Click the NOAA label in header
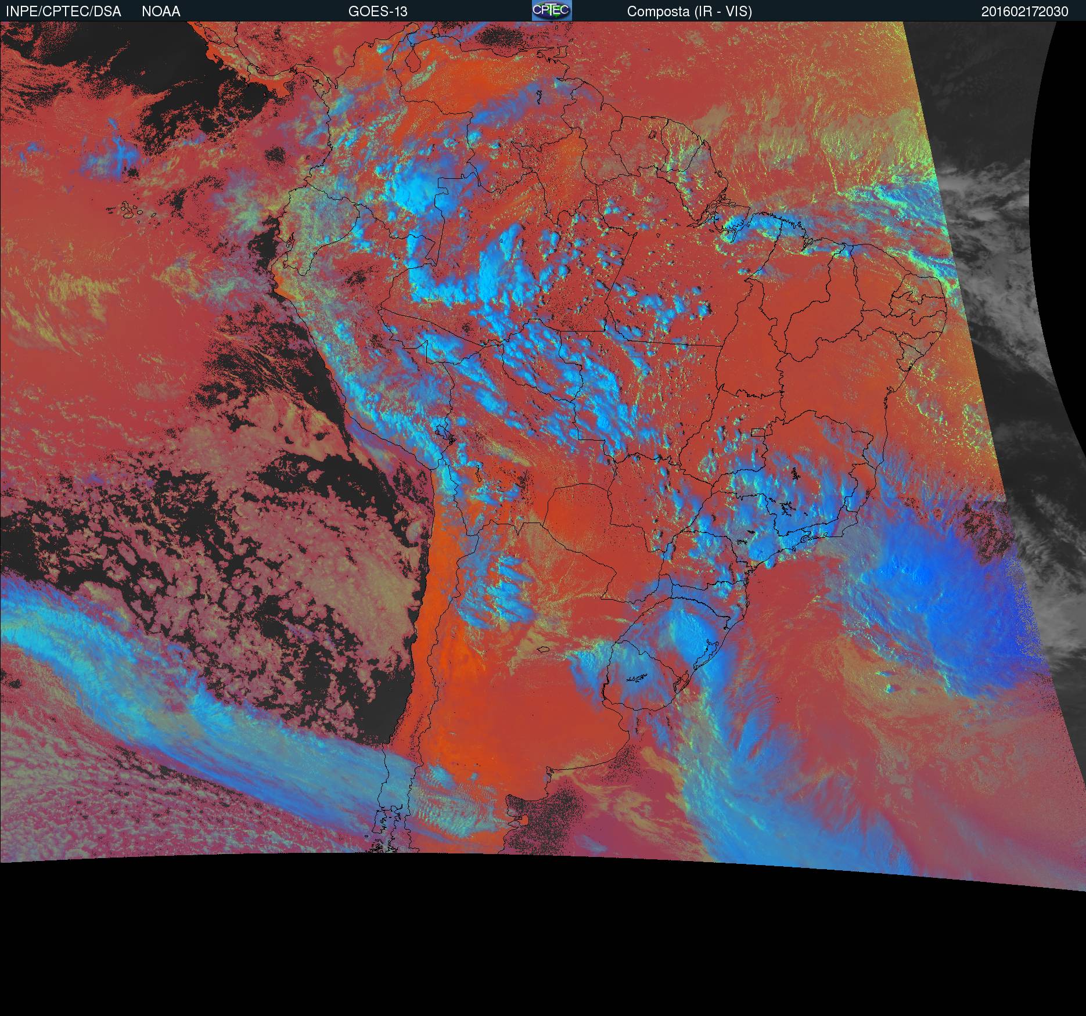The width and height of the screenshot is (1086, 1016). coord(161,12)
